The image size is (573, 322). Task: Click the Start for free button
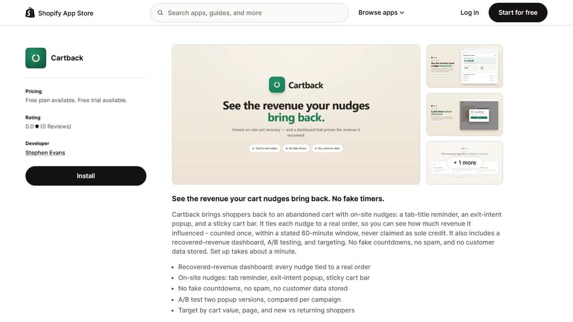pyautogui.click(x=518, y=12)
